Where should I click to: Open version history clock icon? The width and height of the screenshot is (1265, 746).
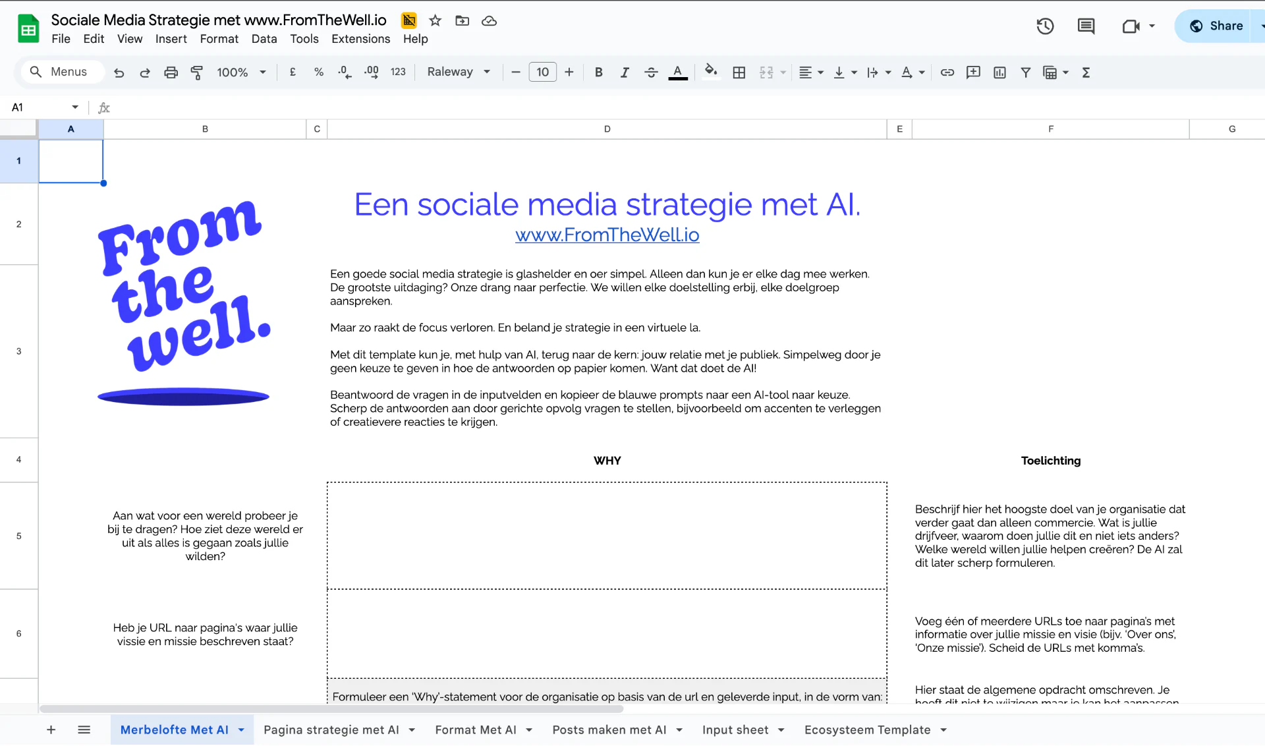coord(1045,26)
